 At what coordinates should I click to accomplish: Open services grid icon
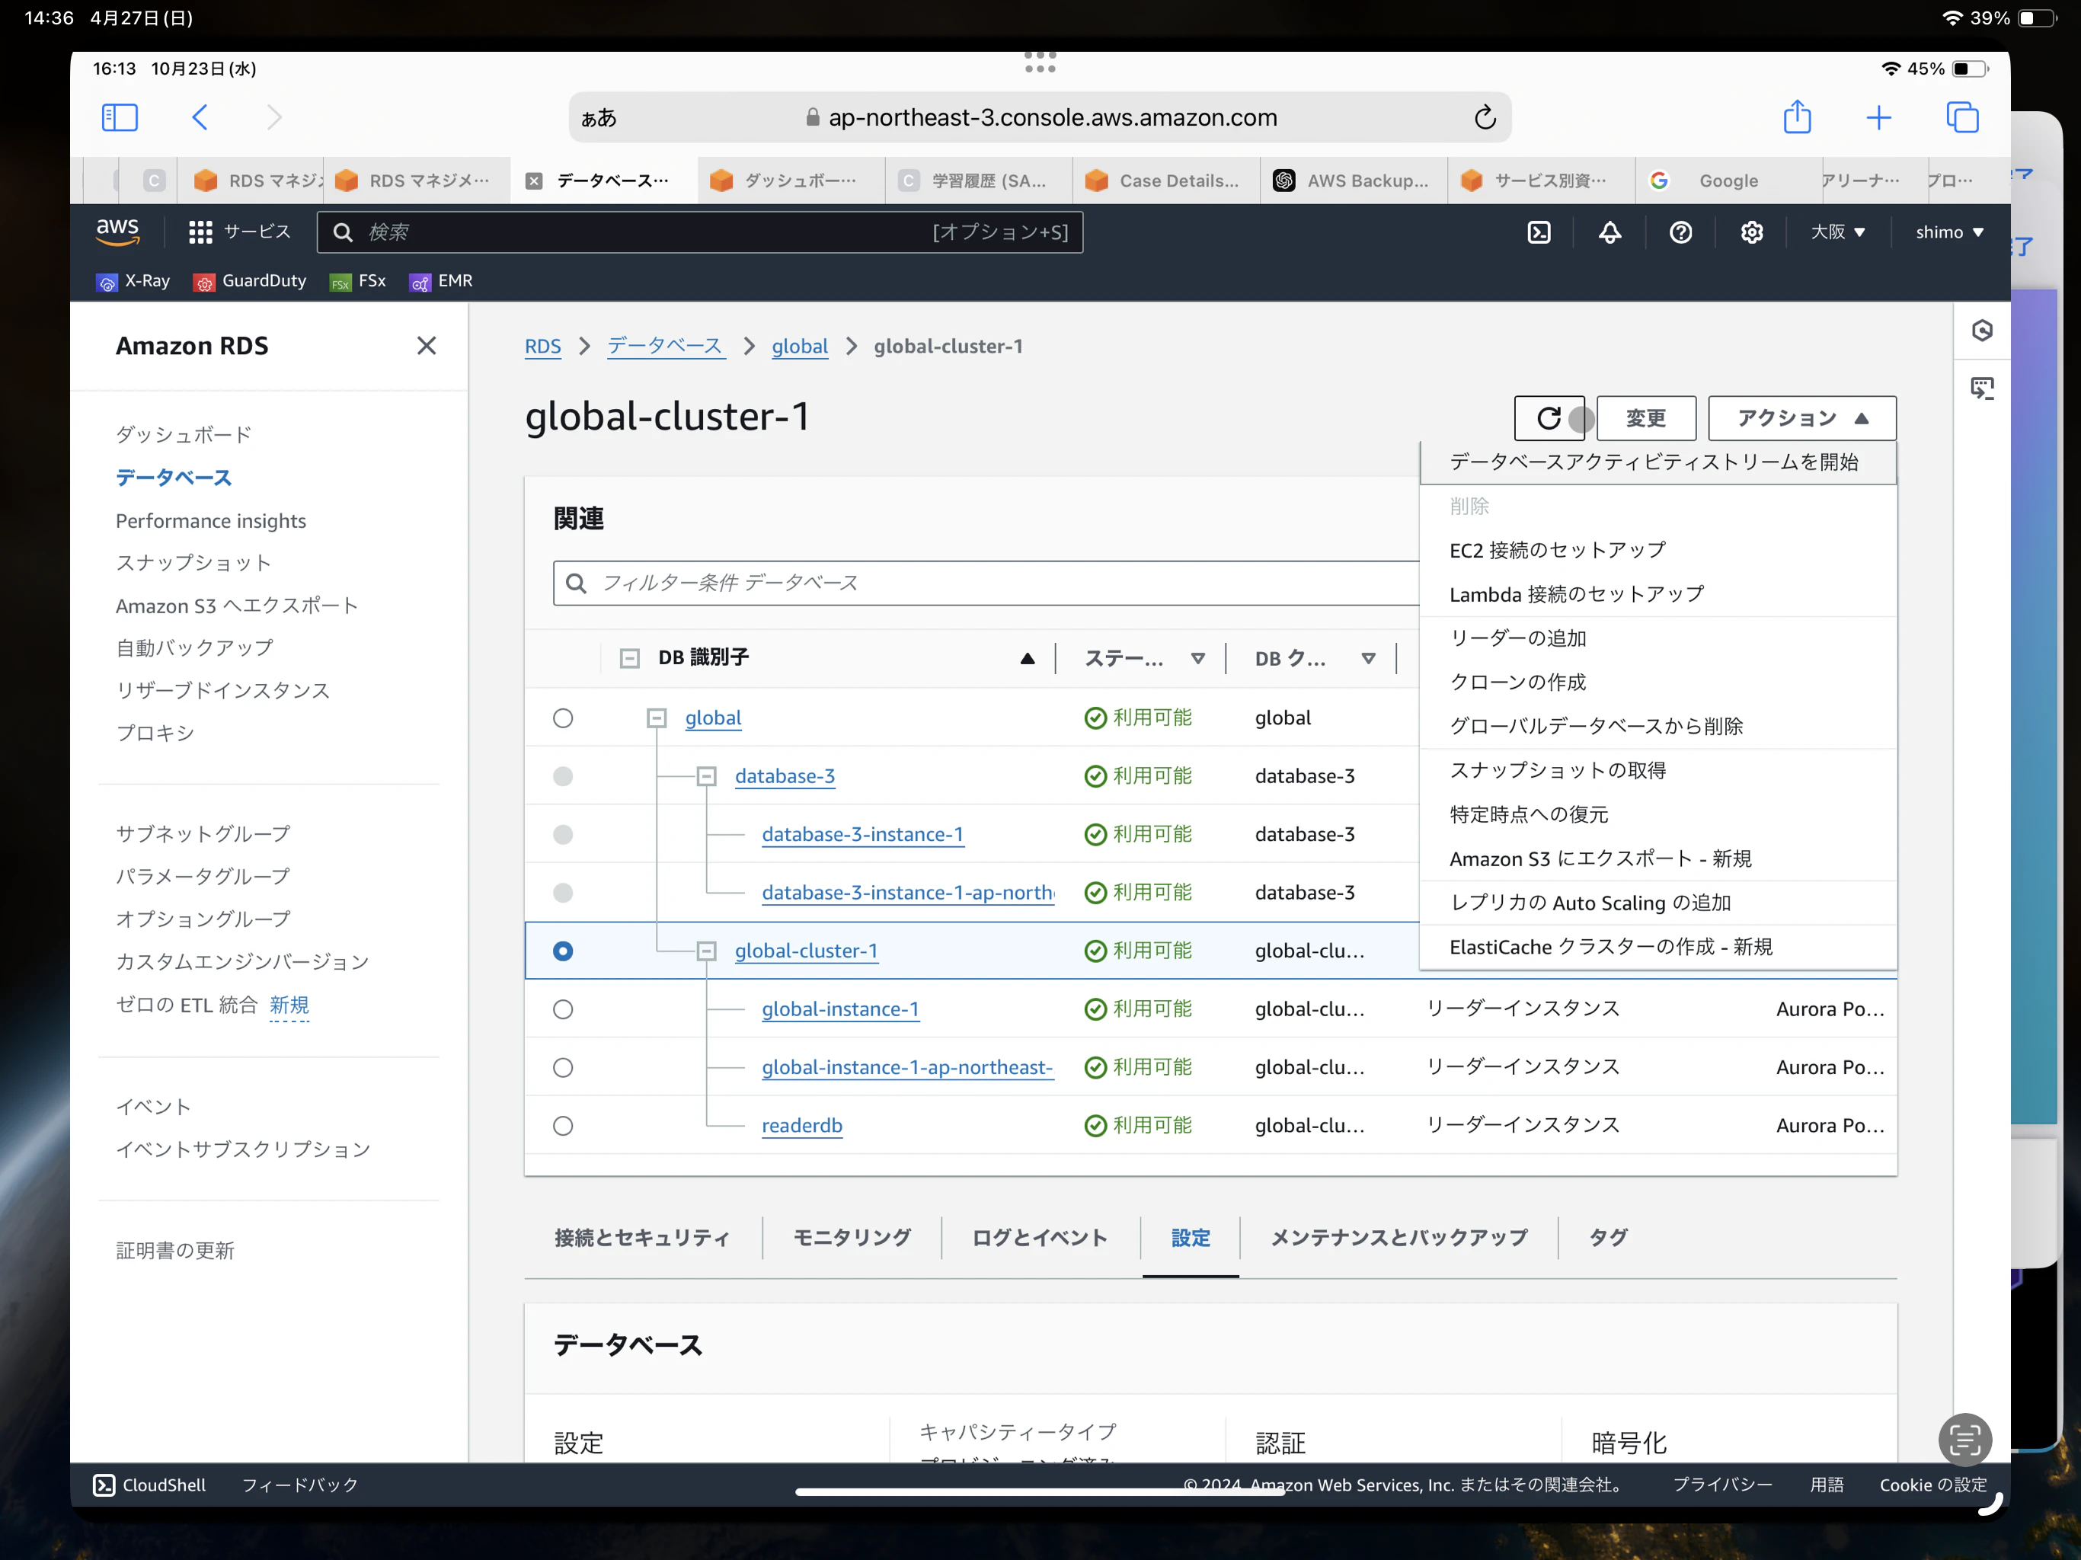pyautogui.click(x=200, y=232)
